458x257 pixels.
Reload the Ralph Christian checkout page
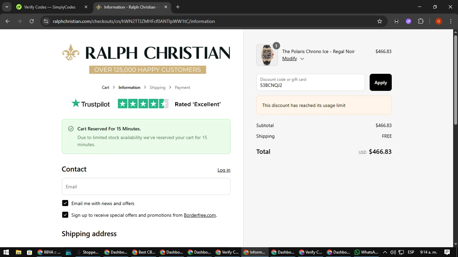coord(32,21)
